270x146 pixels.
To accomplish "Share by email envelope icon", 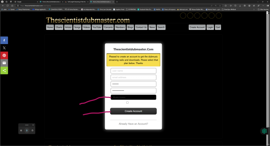I will click(4, 63).
